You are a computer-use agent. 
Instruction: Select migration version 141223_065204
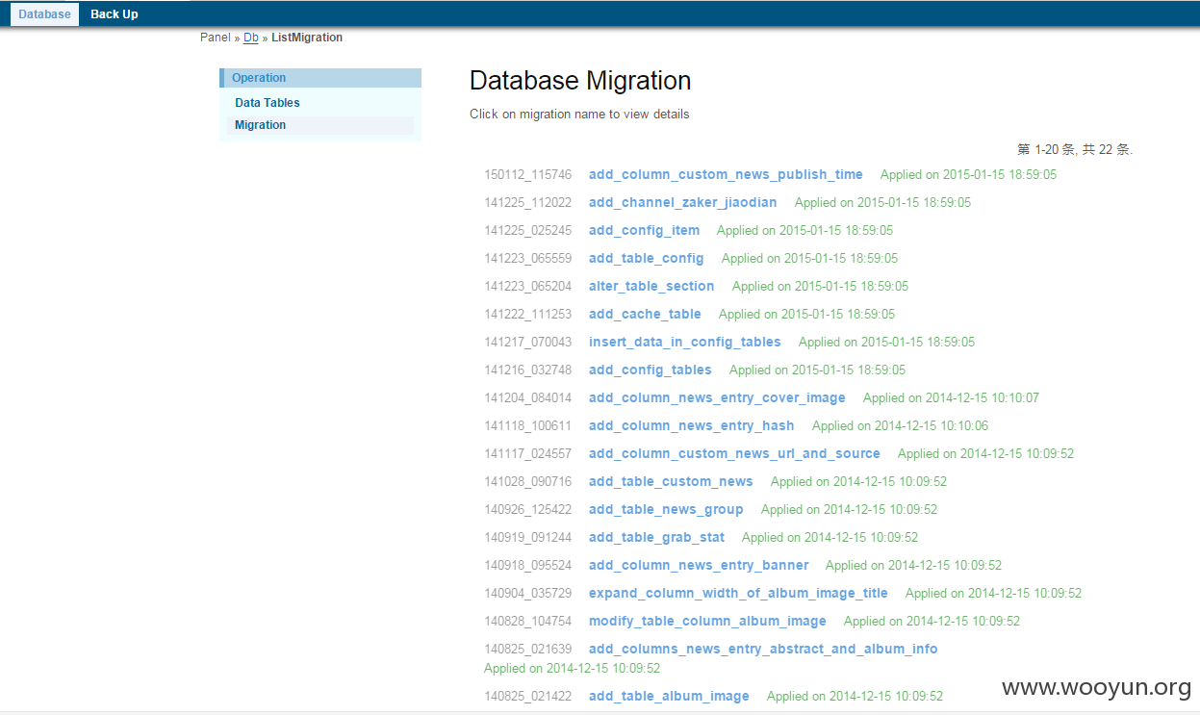point(527,286)
